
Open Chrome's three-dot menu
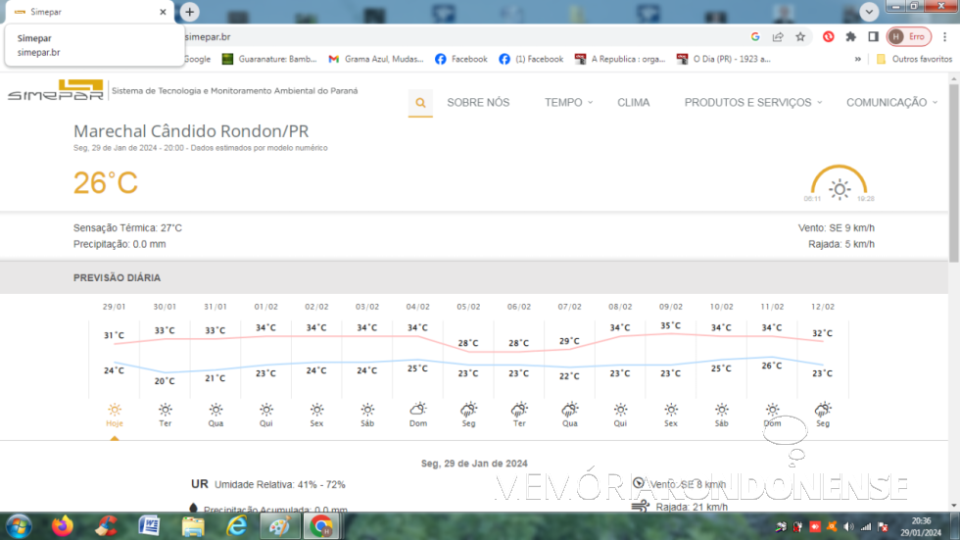943,37
